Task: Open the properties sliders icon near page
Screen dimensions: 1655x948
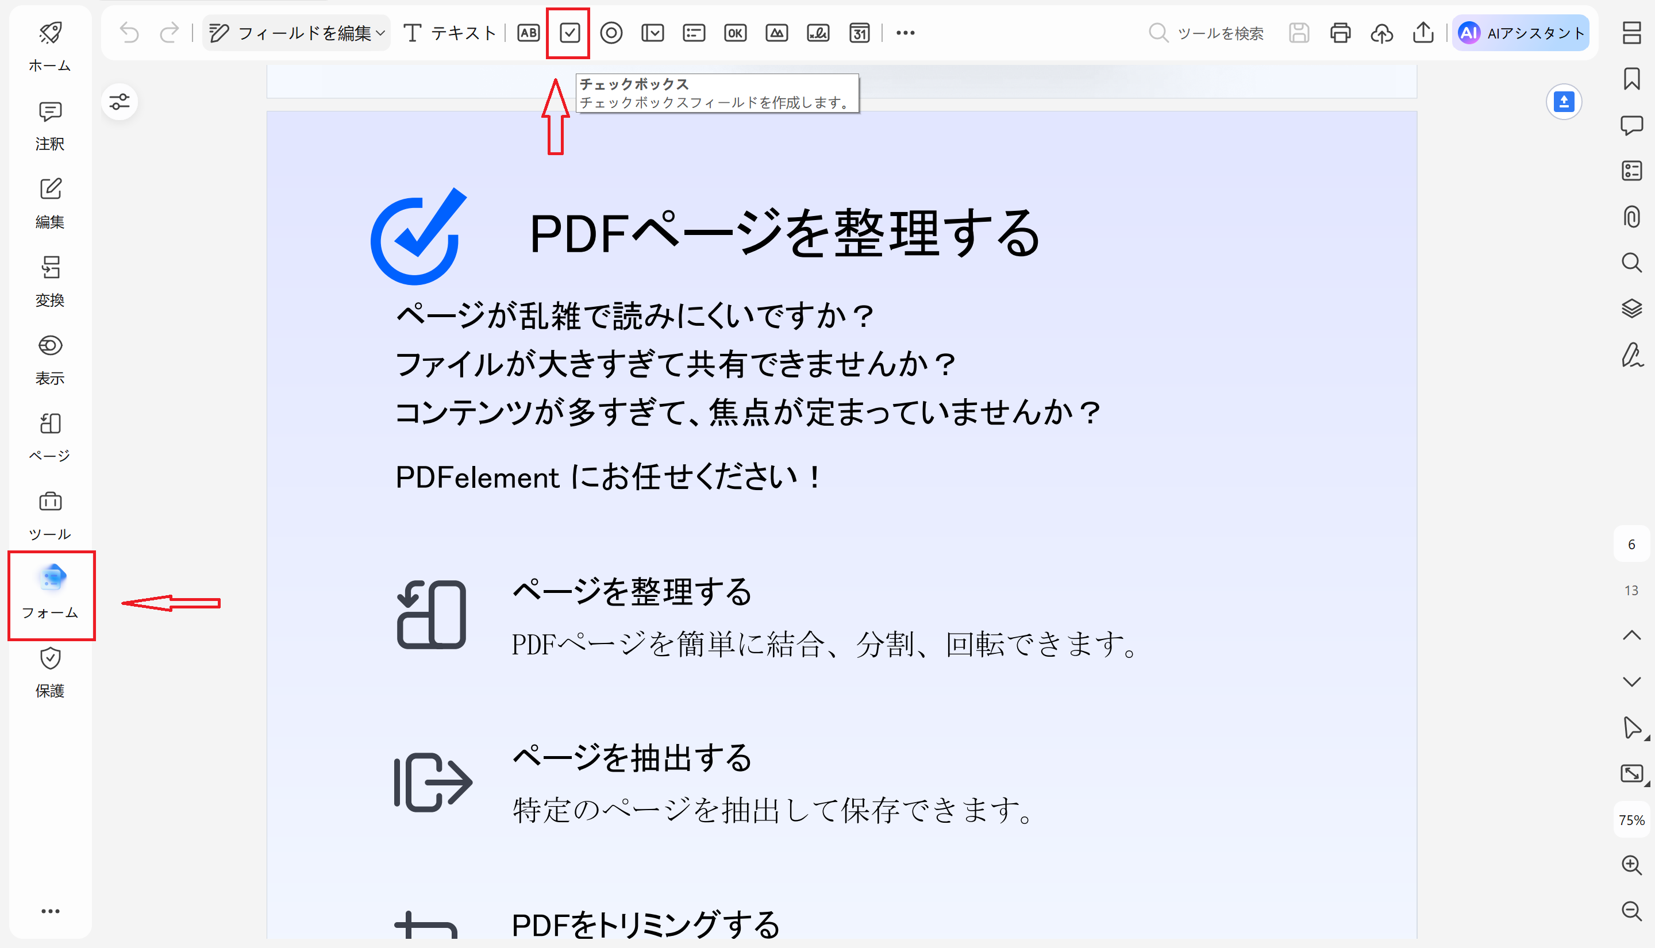Action: (x=119, y=102)
